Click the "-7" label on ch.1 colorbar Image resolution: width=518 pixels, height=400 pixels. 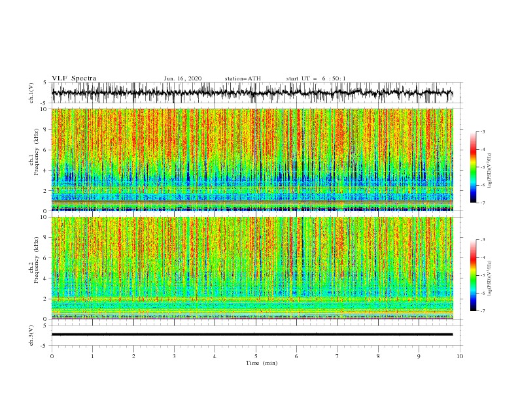pyautogui.click(x=482, y=203)
